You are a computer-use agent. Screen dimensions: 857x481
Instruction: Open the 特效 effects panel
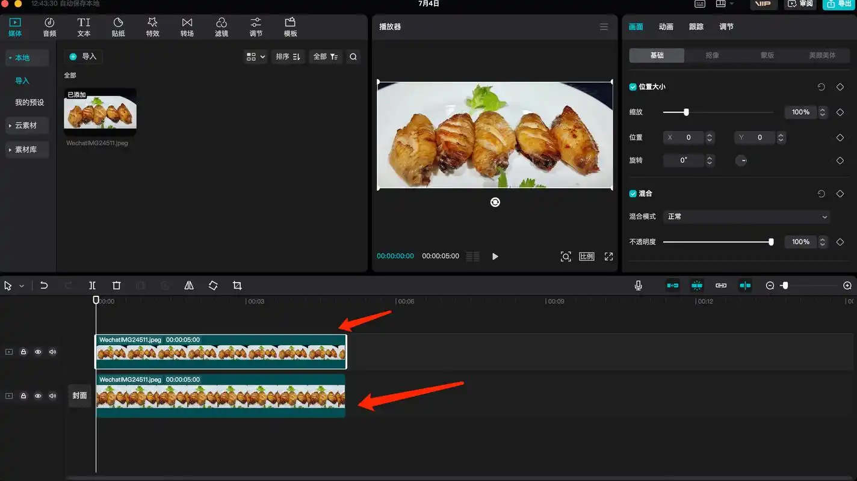pos(153,27)
